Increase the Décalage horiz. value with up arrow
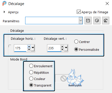This screenshot has width=112, height=93. pos(29,46)
